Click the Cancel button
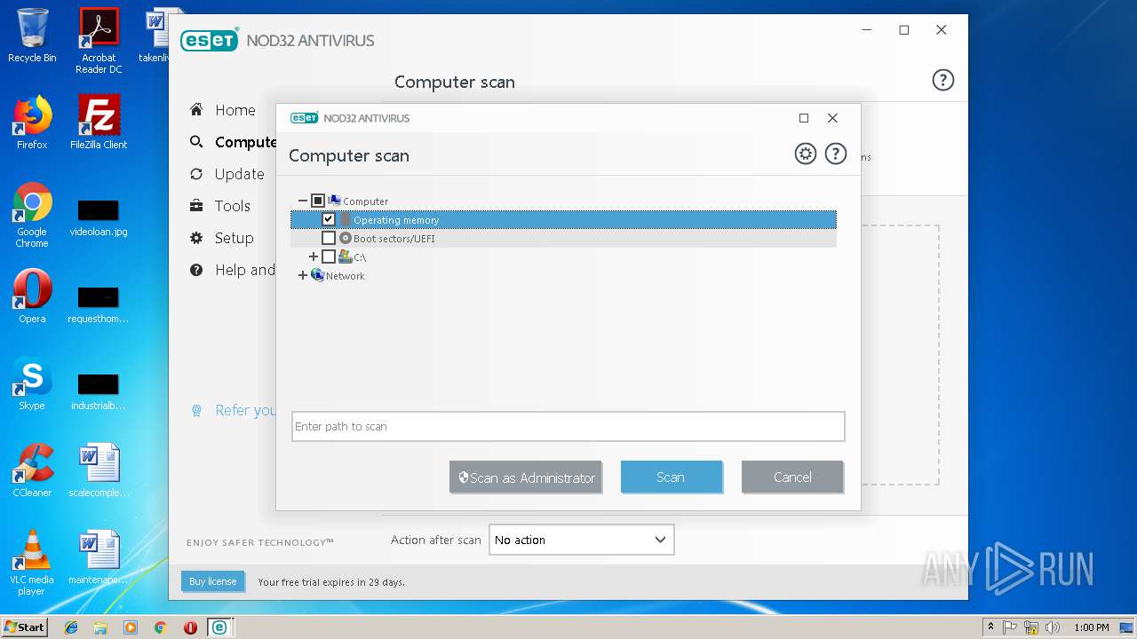Viewport: 1137px width, 639px height. click(x=792, y=477)
